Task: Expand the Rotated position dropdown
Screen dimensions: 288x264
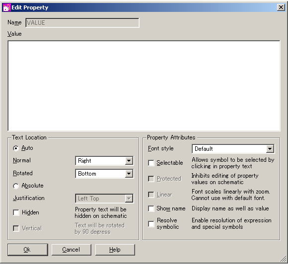Action: click(x=104, y=174)
